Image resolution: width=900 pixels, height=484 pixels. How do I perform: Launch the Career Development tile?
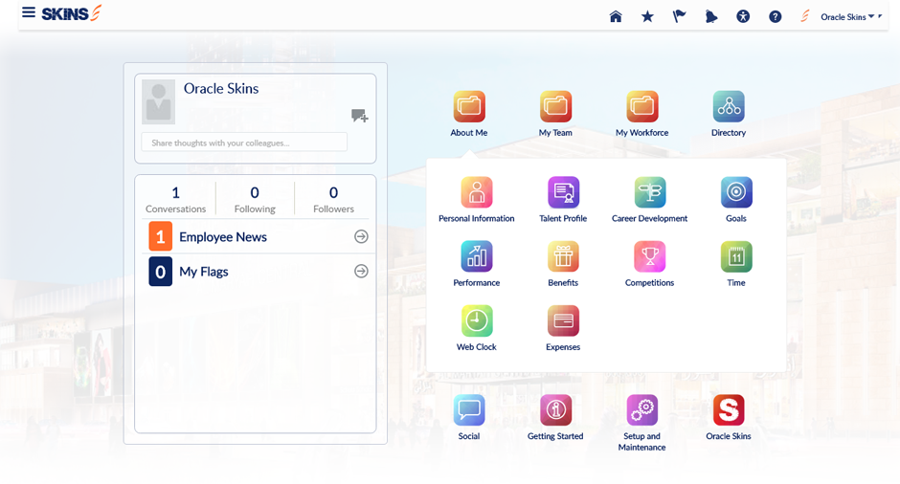[x=649, y=193]
